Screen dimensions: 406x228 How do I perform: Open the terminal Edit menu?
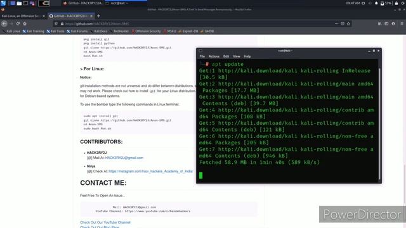(x=226, y=56)
